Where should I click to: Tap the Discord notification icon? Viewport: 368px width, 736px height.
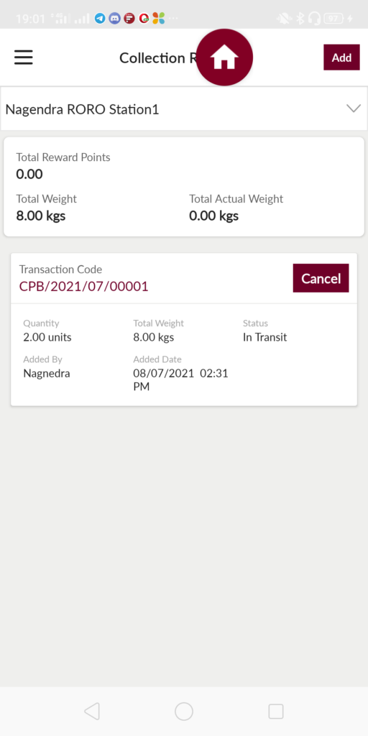coord(114,19)
